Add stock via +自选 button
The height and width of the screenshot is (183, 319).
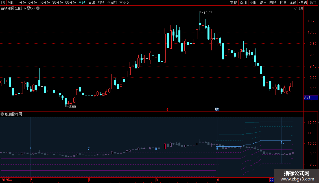coord(303,3)
